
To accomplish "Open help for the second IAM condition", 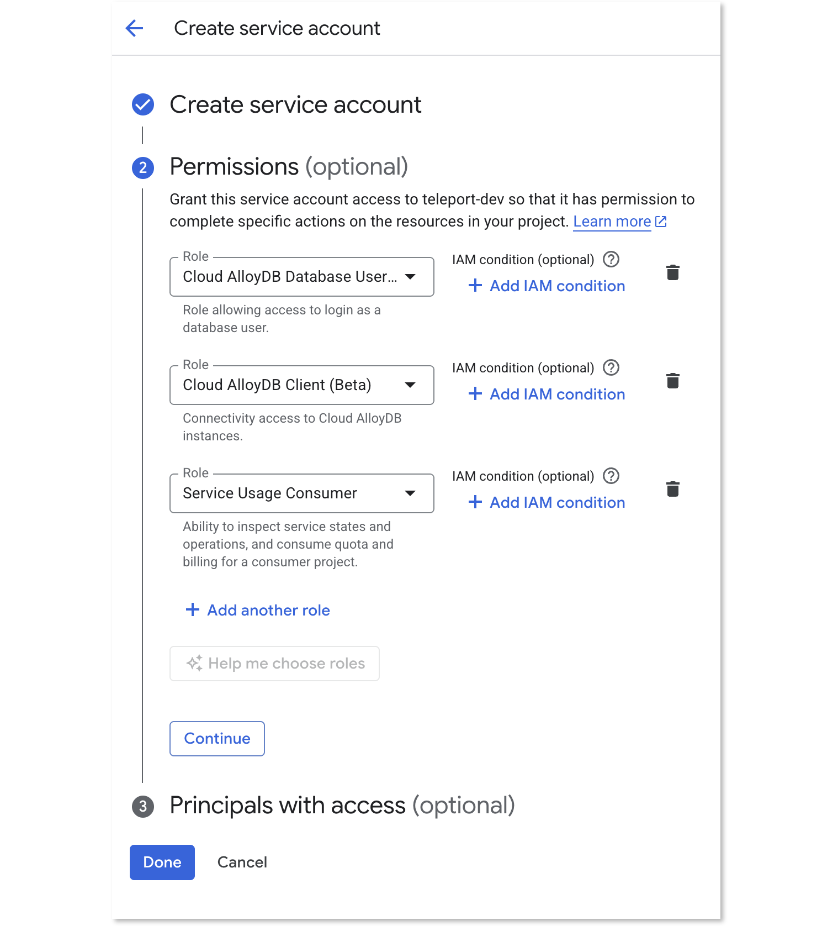I will [x=611, y=367].
